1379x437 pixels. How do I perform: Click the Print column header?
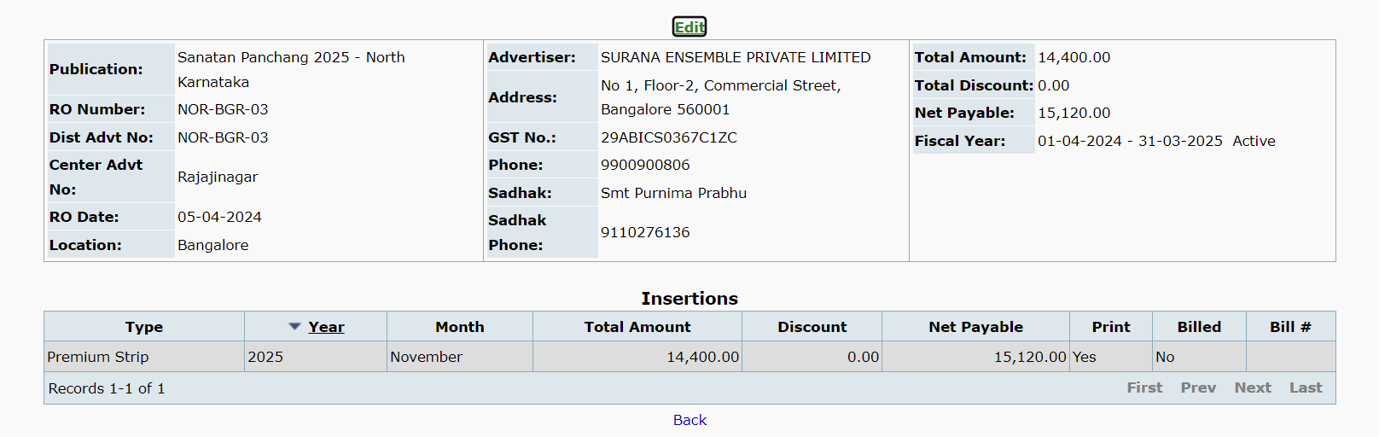point(1110,327)
